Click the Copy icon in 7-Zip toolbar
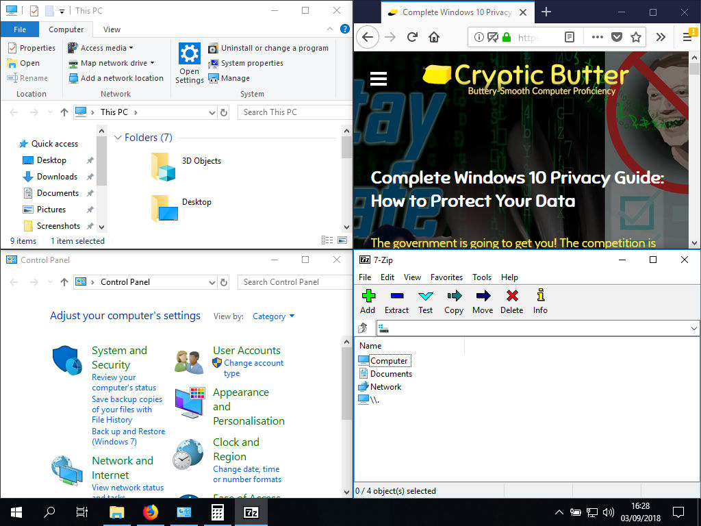The height and width of the screenshot is (526, 701). click(453, 301)
